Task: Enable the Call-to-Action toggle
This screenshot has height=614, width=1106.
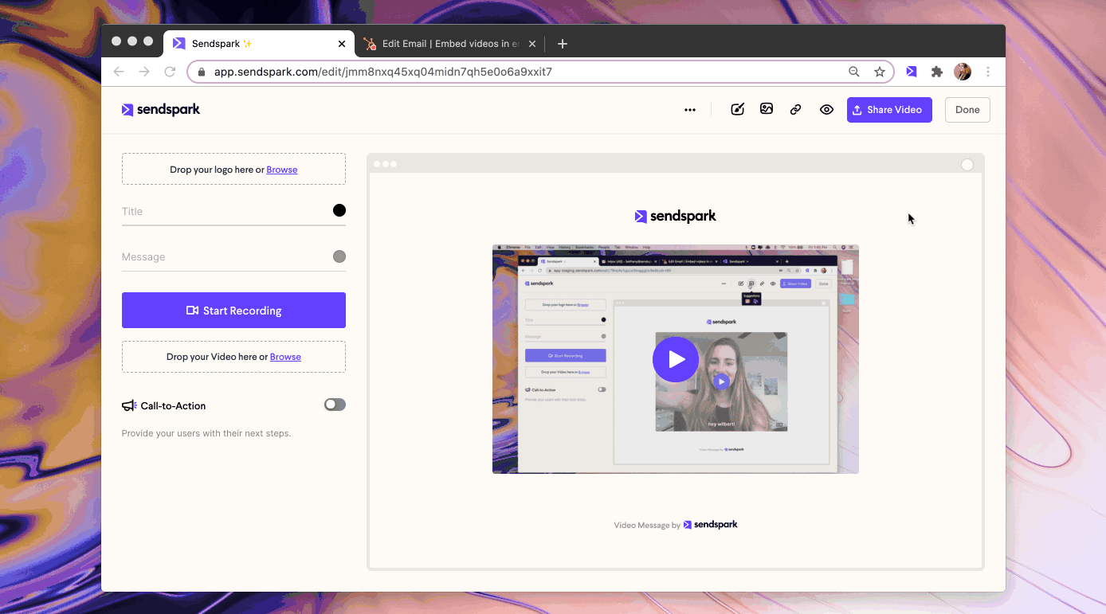Action: point(335,405)
